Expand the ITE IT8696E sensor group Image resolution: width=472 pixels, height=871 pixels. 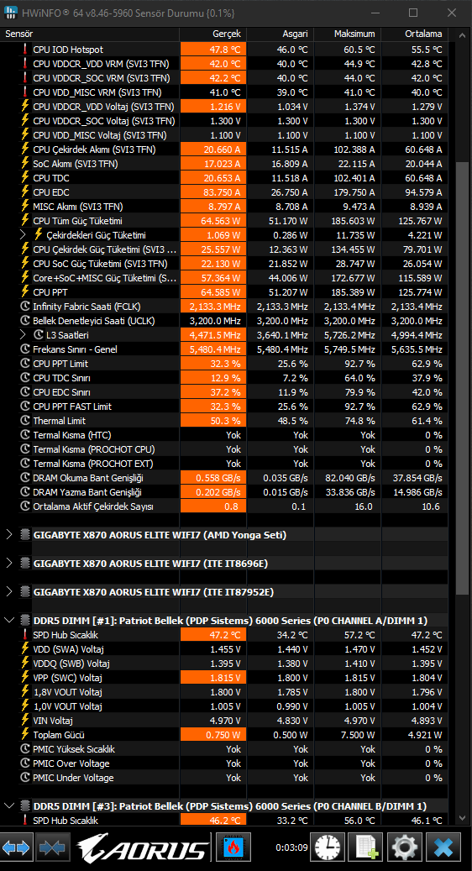click(x=9, y=564)
